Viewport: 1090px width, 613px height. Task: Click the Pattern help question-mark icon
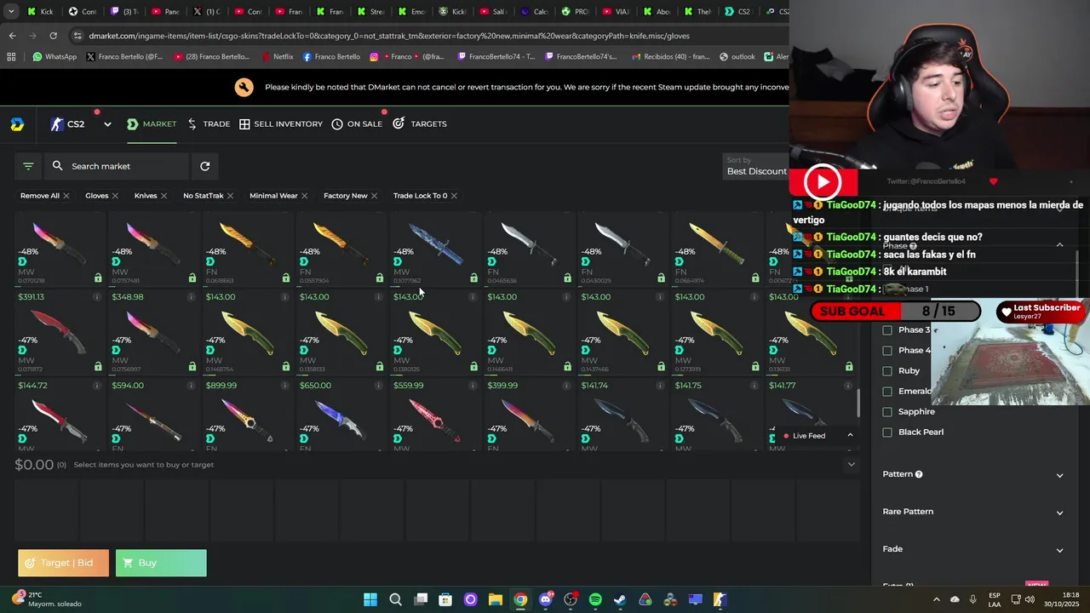[919, 474]
